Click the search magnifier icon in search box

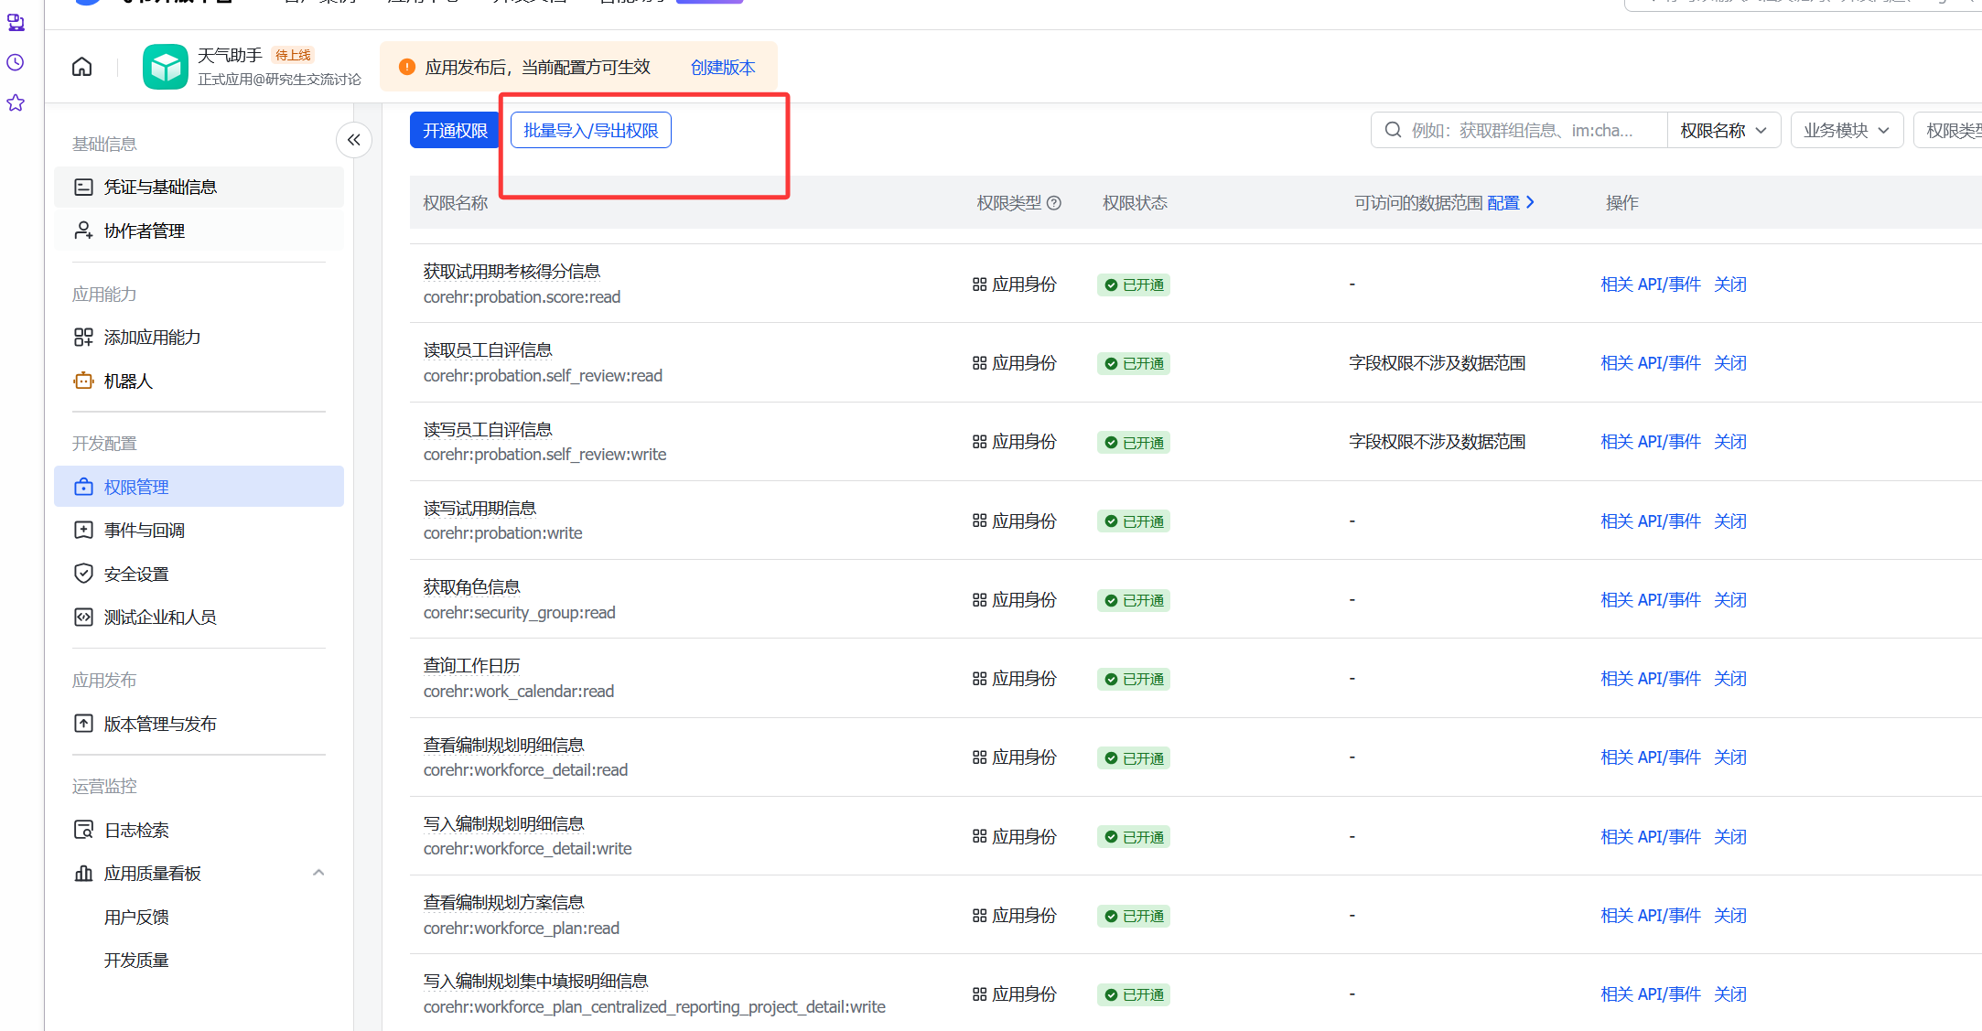(x=1393, y=130)
